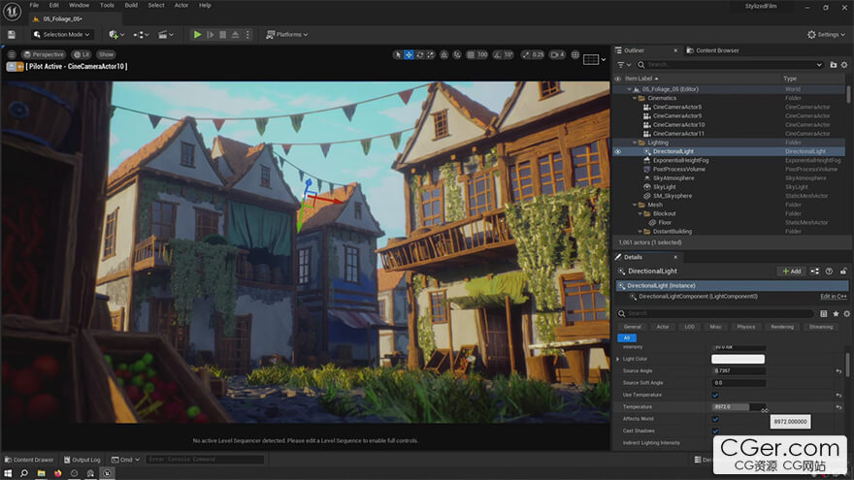Switch to Content Browser tab
854x480 pixels.
click(713, 50)
